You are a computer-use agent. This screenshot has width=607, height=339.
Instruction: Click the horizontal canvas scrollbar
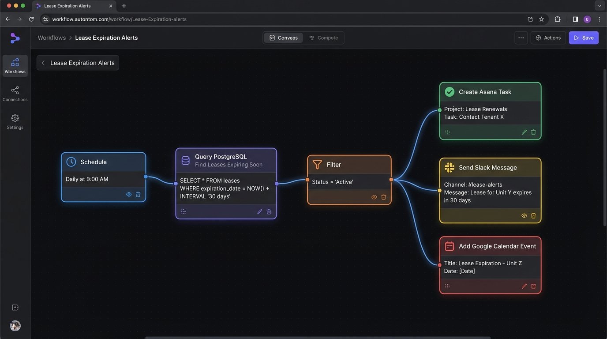pos(318,337)
